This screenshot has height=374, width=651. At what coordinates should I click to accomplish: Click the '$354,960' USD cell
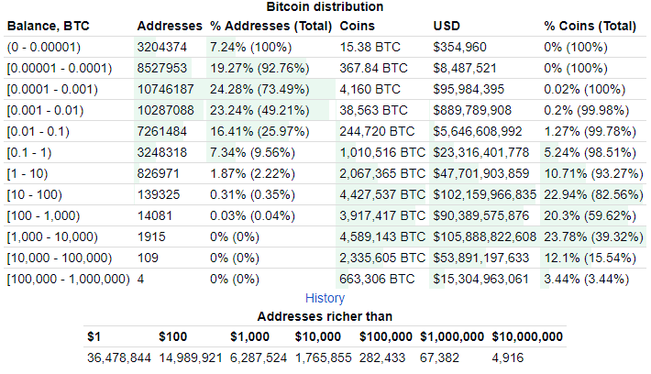(459, 47)
